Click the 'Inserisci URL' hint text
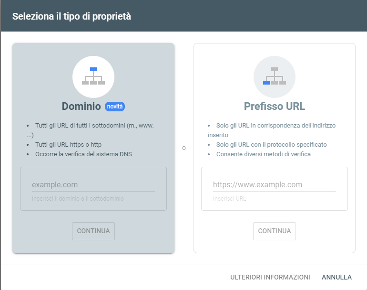The image size is (367, 290). coord(229,198)
